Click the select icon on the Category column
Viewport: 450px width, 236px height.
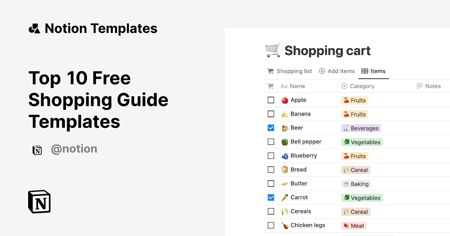point(344,86)
